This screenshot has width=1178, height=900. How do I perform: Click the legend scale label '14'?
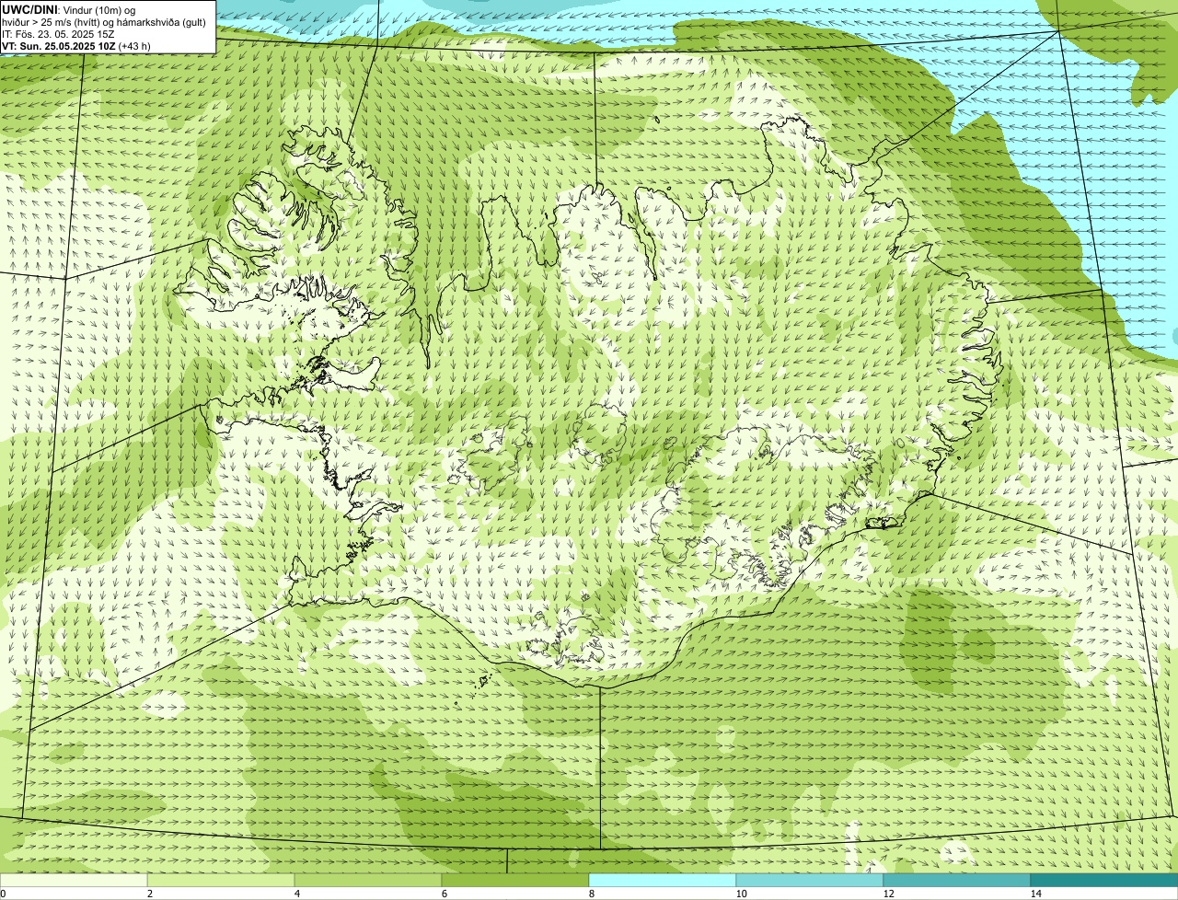pyautogui.click(x=1035, y=894)
